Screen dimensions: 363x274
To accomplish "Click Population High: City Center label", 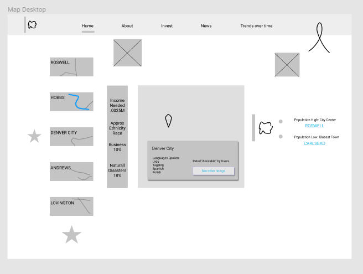I will pyautogui.click(x=315, y=120).
